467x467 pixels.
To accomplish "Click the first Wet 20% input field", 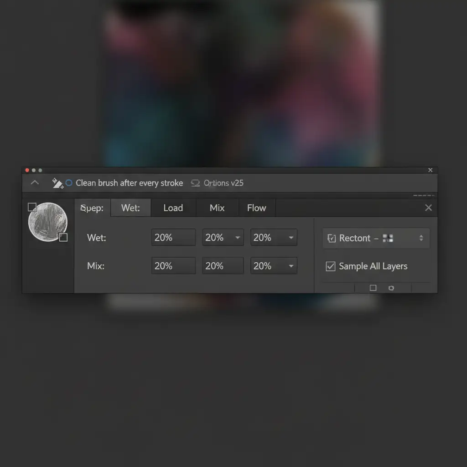I will 173,238.
